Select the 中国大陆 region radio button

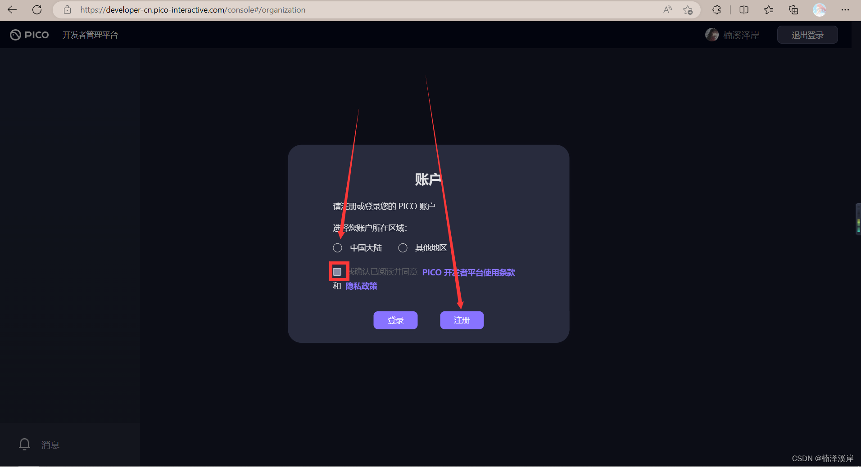[x=337, y=248]
